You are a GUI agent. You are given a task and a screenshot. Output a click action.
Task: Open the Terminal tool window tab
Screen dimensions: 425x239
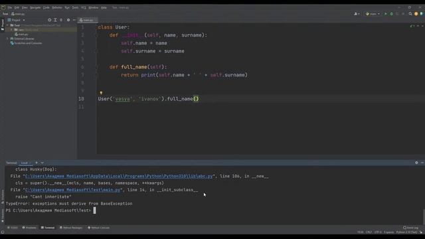click(x=48, y=228)
